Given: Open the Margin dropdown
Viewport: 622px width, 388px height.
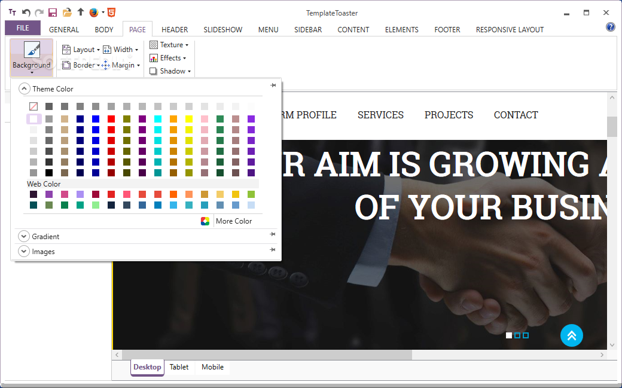Looking at the screenshot, I should tap(121, 65).
